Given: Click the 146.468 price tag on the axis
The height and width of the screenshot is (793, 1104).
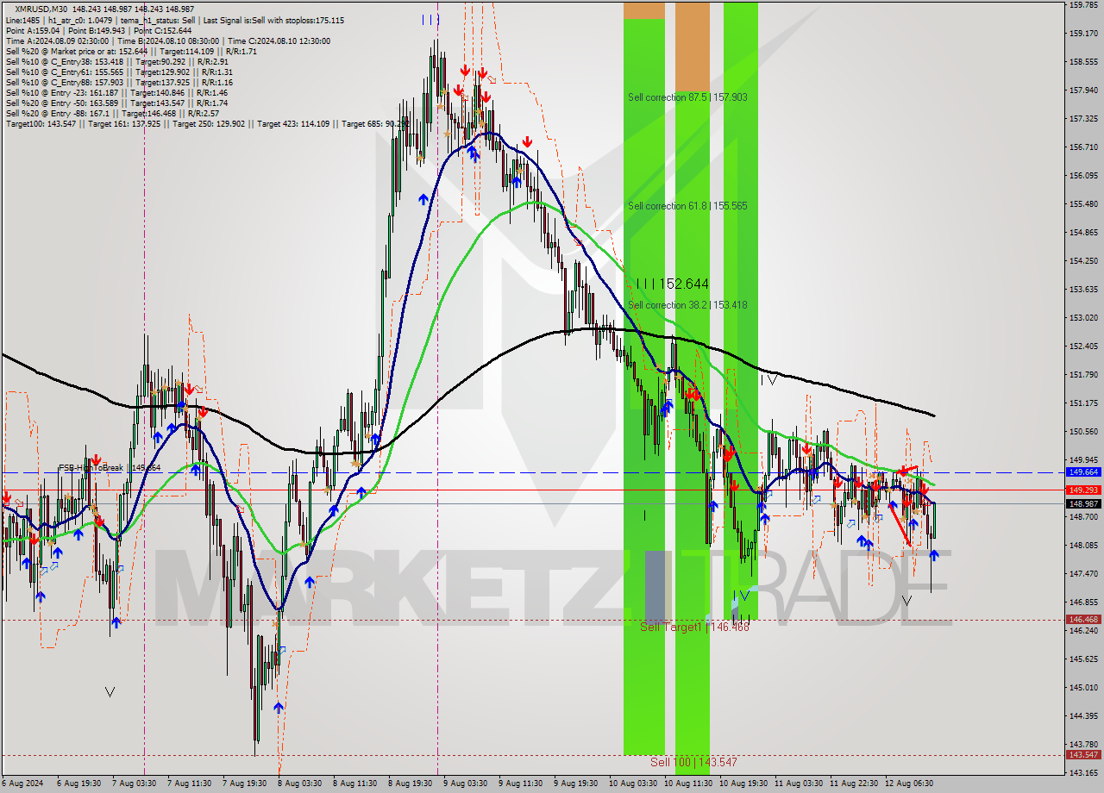Looking at the screenshot, I should pyautogui.click(x=1083, y=619).
